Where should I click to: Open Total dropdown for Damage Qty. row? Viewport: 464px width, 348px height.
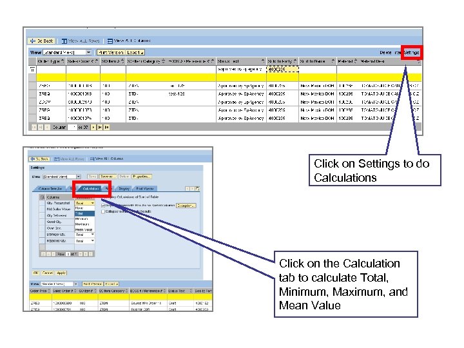(93, 235)
